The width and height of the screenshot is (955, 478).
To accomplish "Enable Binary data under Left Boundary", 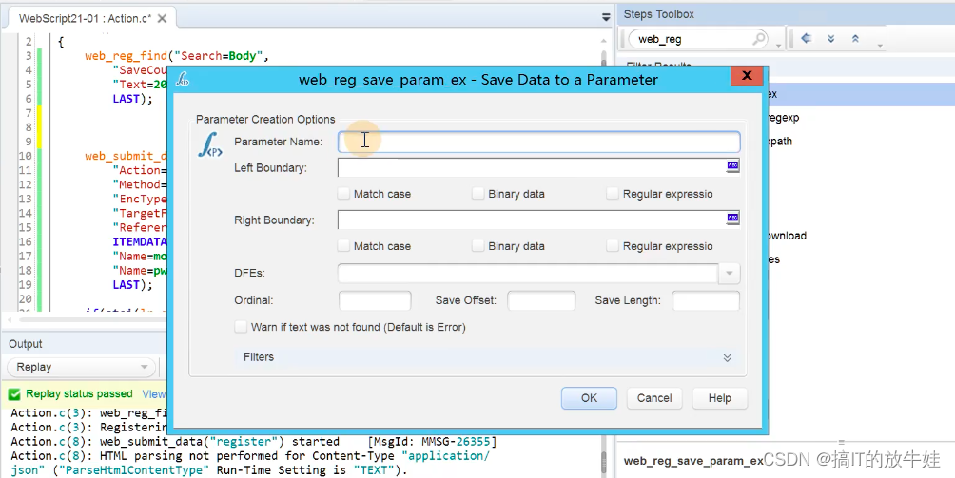I will tap(478, 194).
